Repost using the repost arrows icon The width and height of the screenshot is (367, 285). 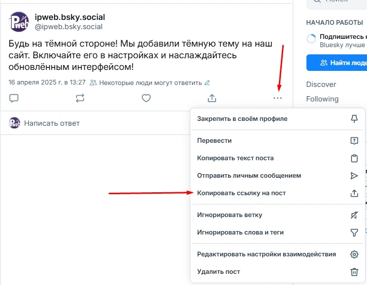[80, 98]
